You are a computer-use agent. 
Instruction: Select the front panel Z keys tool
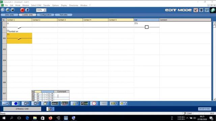pos(16,104)
